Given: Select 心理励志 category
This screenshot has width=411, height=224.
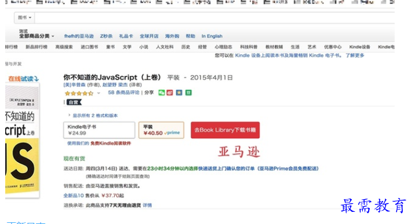Looking at the screenshot, I should (223, 47).
